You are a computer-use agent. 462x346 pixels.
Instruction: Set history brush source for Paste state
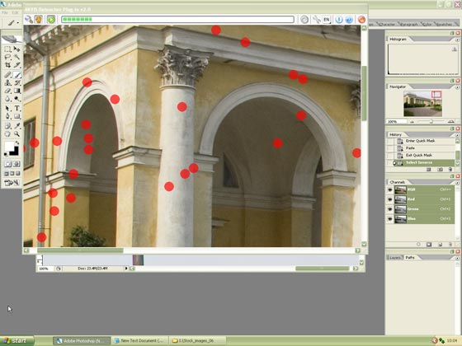pos(391,148)
